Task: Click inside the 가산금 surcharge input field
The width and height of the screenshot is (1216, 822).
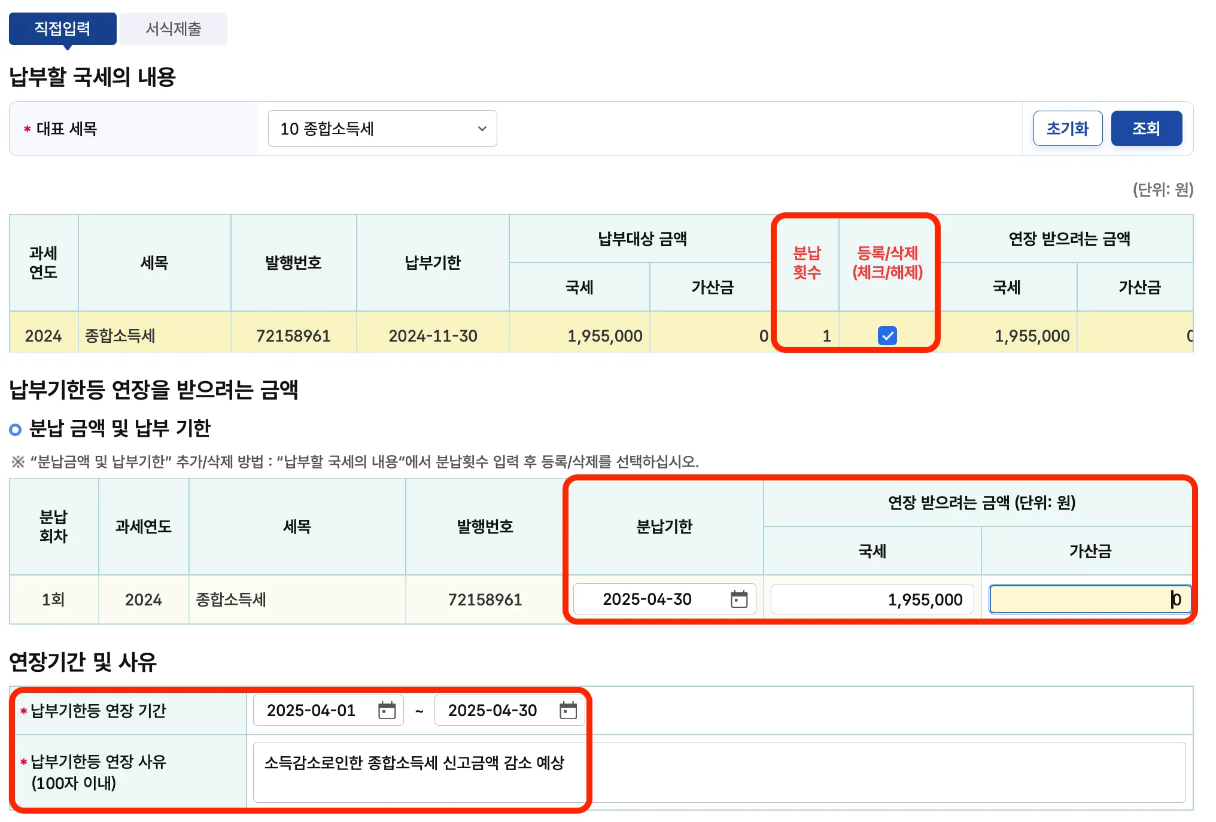Action: 1089,599
